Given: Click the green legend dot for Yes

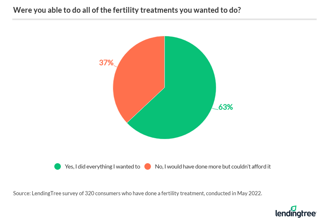Looking at the screenshot, I should (58, 166).
